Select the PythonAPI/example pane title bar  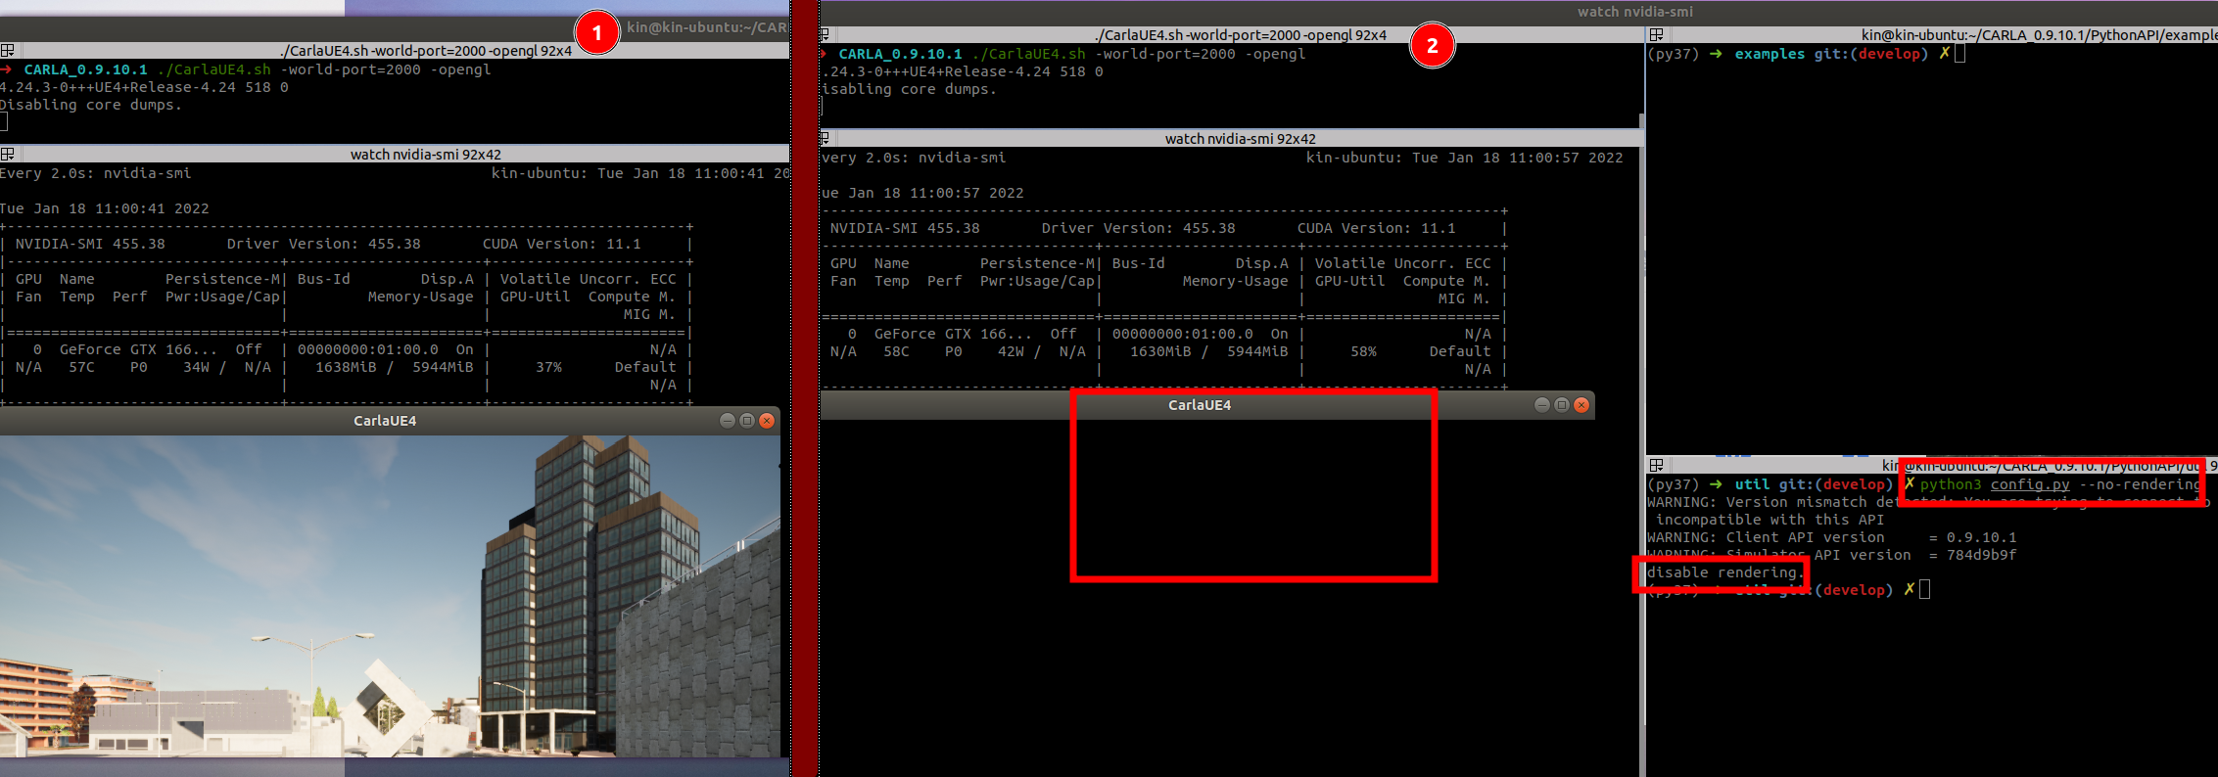pyautogui.click(x=1932, y=35)
